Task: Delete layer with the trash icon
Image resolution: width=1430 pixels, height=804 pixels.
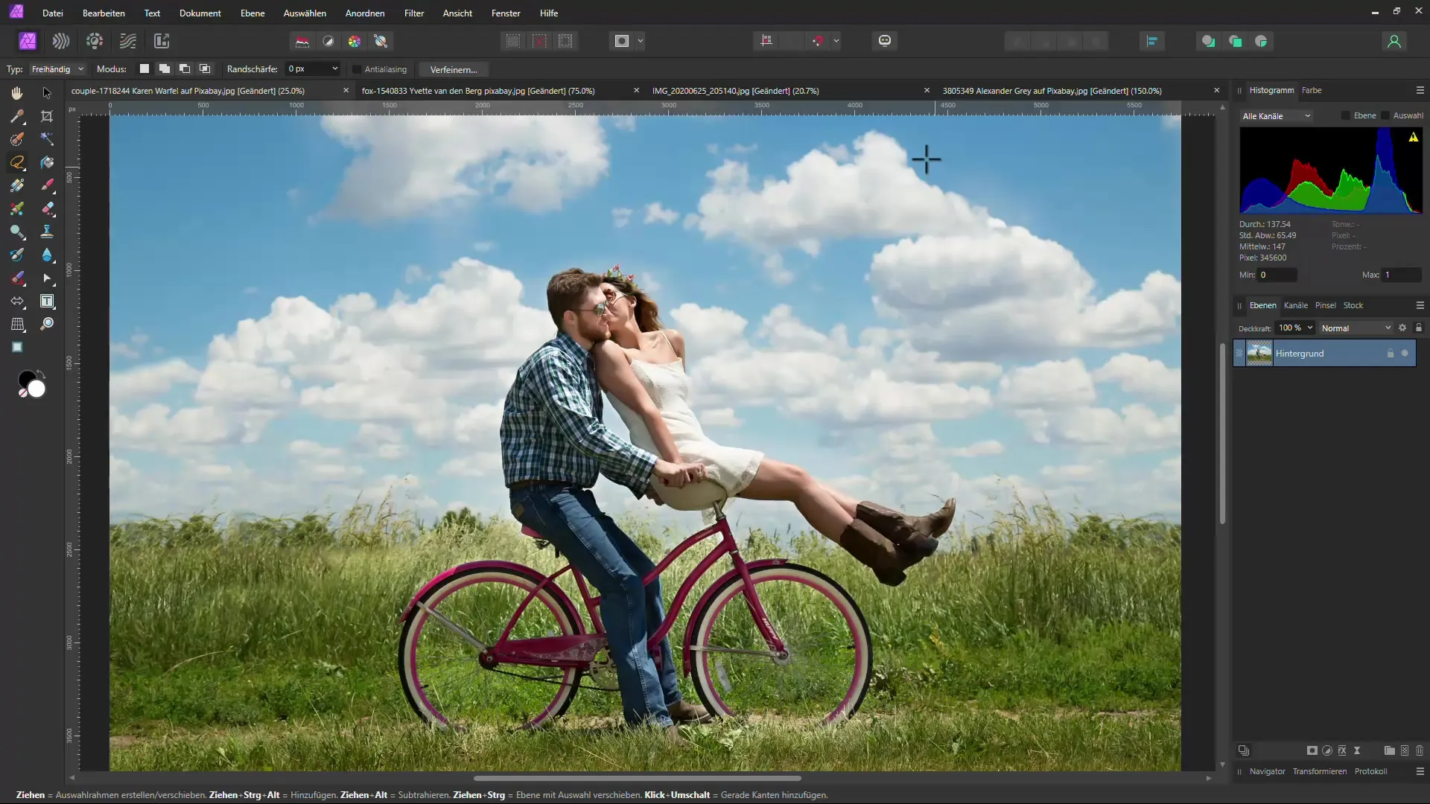Action: click(x=1420, y=750)
